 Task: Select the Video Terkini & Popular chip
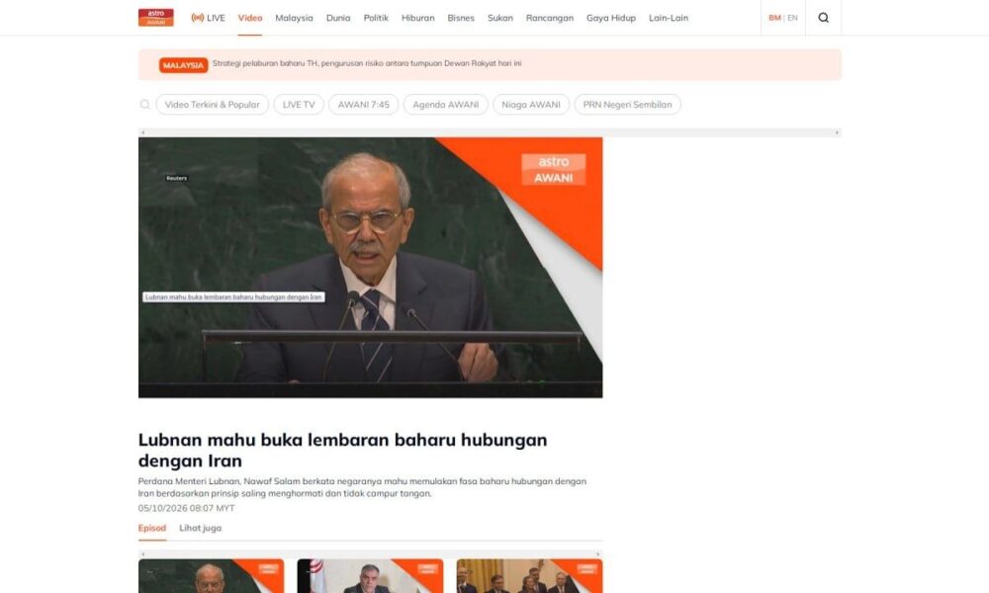tap(212, 105)
